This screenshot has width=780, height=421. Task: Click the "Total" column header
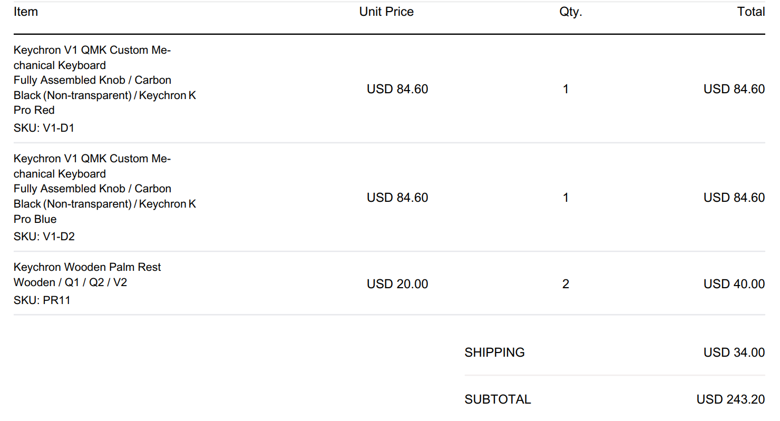[x=751, y=12]
